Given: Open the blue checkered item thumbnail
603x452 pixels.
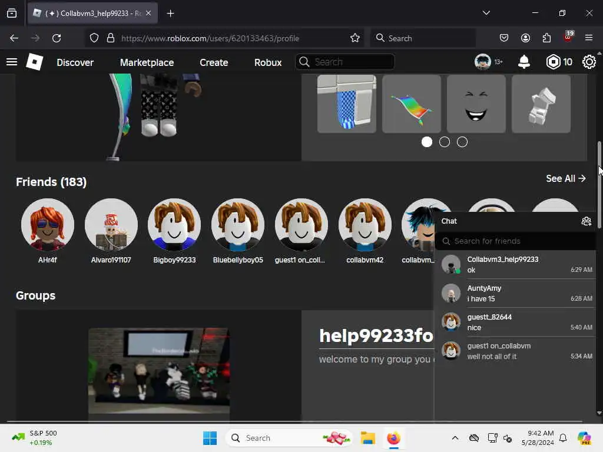Looking at the screenshot, I should pyautogui.click(x=346, y=104).
